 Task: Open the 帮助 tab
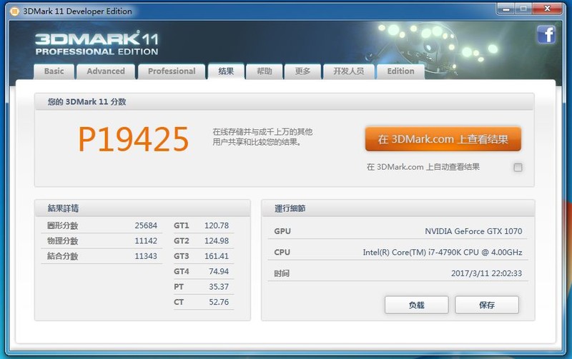click(x=265, y=71)
